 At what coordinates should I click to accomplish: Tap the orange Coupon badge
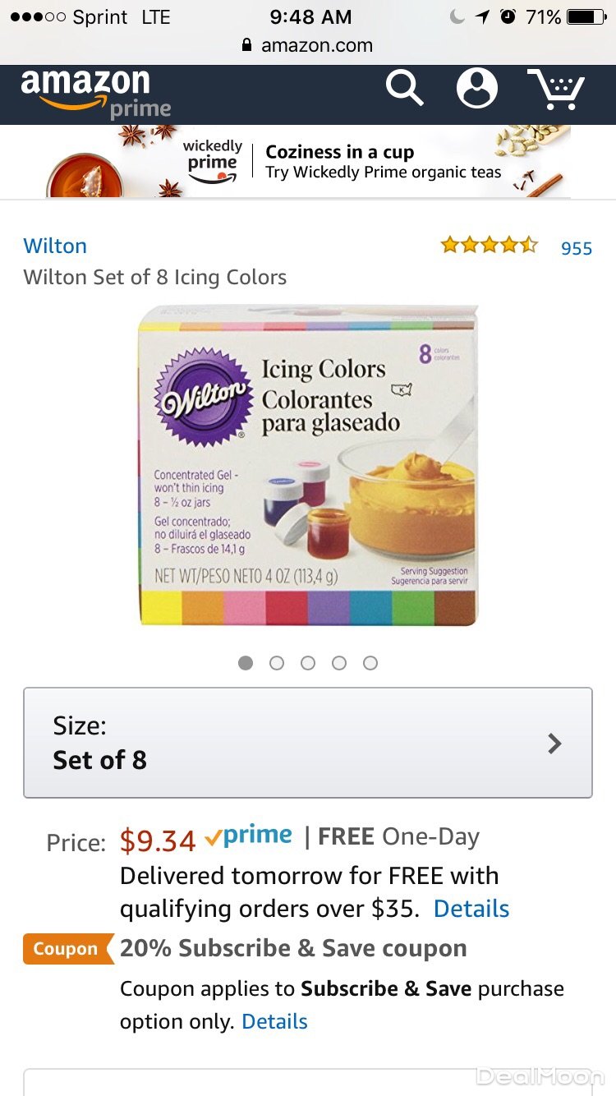pos(67,949)
